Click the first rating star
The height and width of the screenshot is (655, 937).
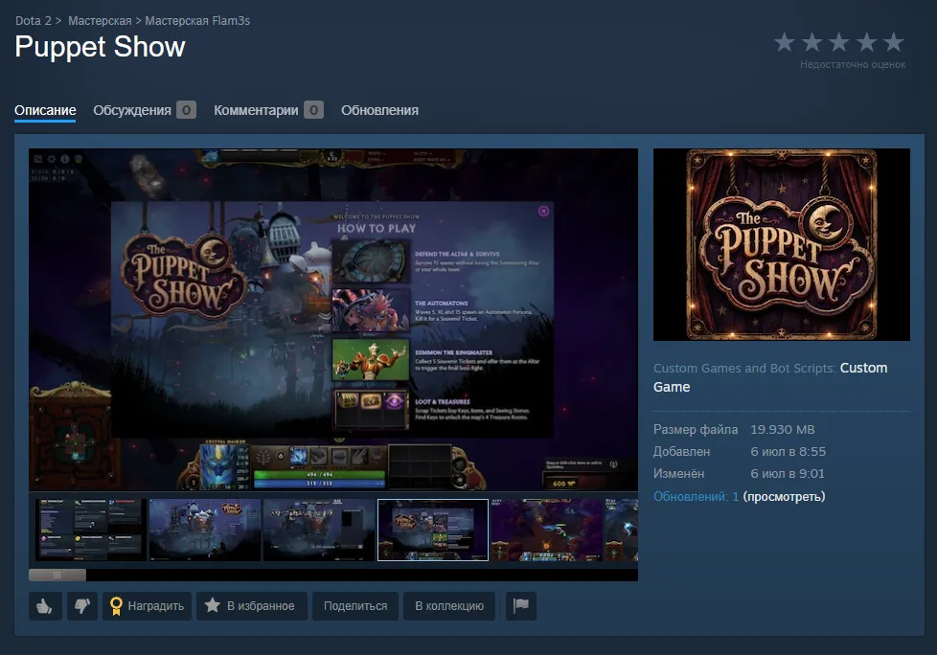point(785,42)
